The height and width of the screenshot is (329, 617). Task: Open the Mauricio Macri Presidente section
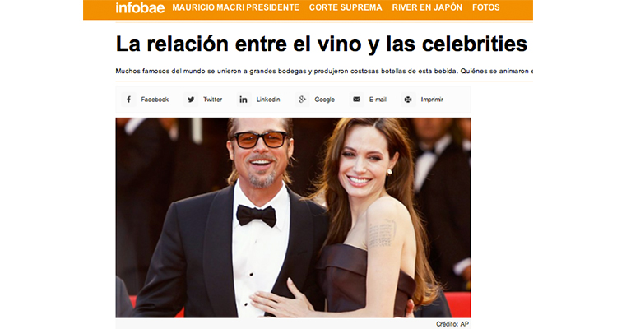tap(236, 7)
